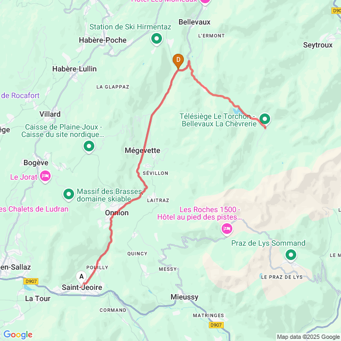The width and height of the screenshot is (341, 341).
Task: Select the Habère-Poche town label
Action: 103,40
